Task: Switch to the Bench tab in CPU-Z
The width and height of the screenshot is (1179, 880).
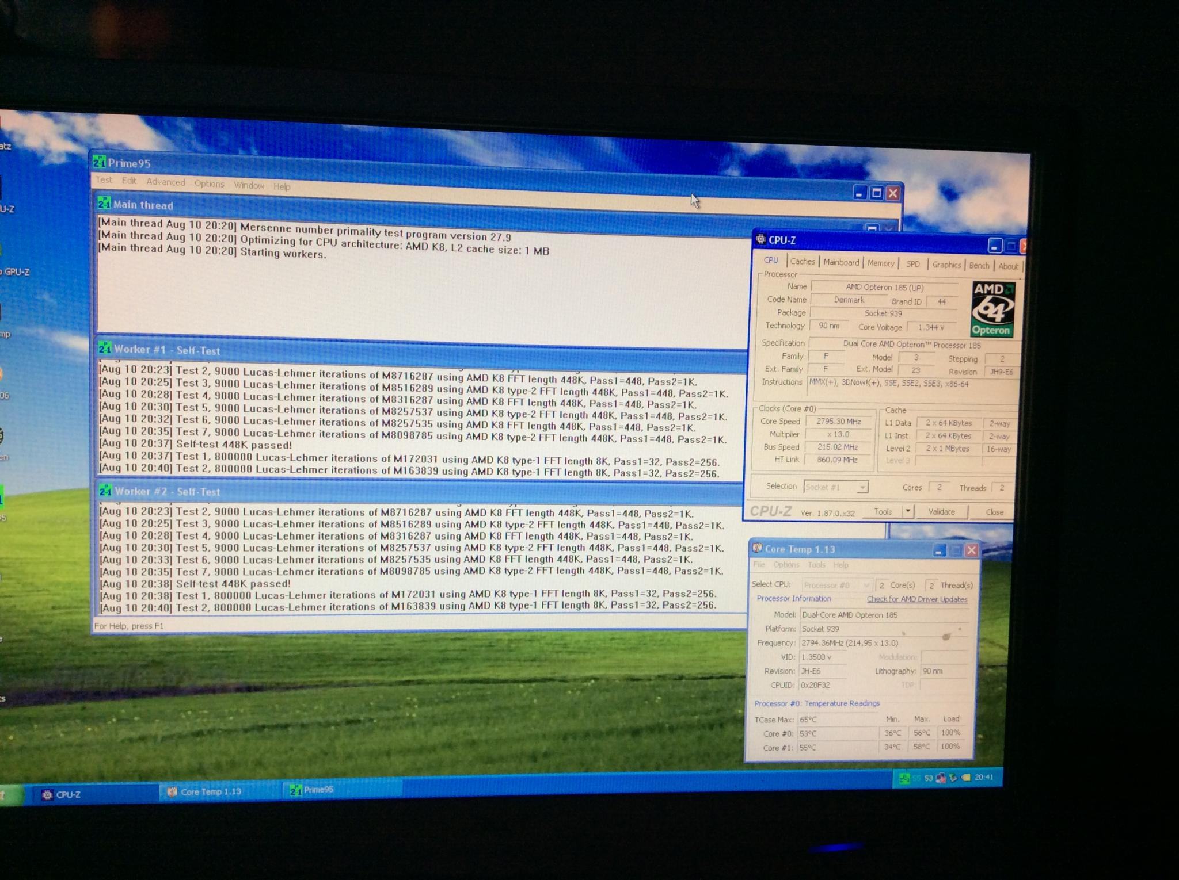Action: pos(979,265)
